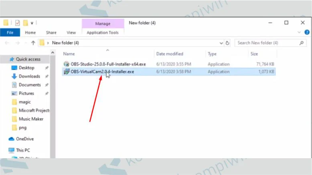
Task: Select the OBS-VirtualCam2.0.4-Installer.exe file
Action: pyautogui.click(x=99, y=72)
